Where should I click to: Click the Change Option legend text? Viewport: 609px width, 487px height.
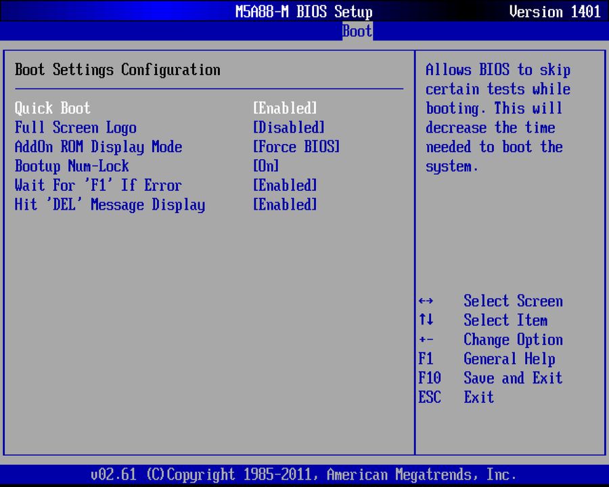[513, 340]
